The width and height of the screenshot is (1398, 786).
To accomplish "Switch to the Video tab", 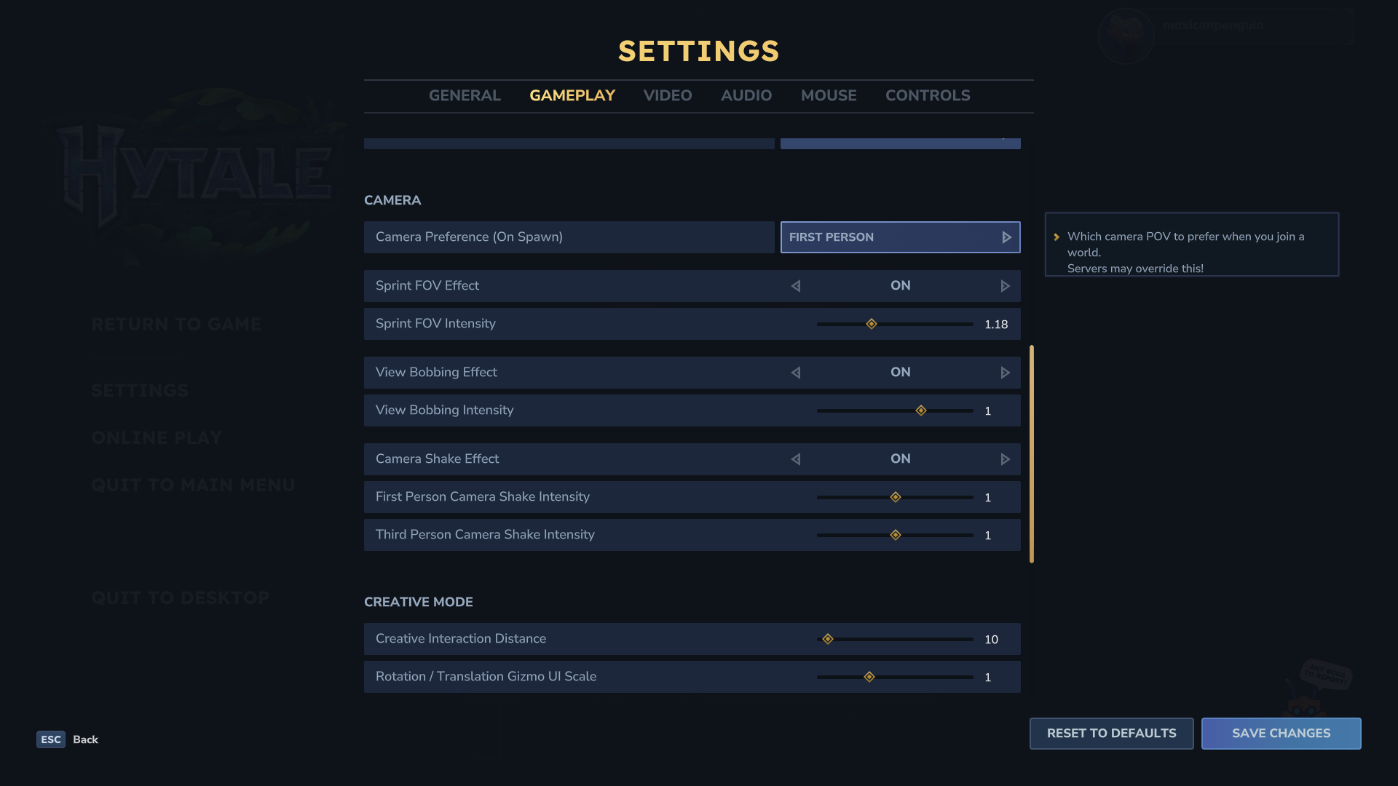I will coord(667,95).
